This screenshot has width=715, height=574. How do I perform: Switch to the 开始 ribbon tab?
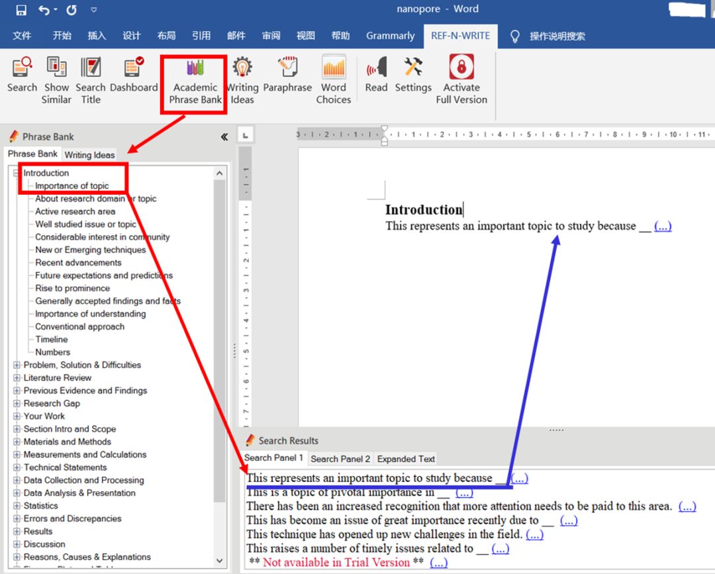[x=62, y=36]
